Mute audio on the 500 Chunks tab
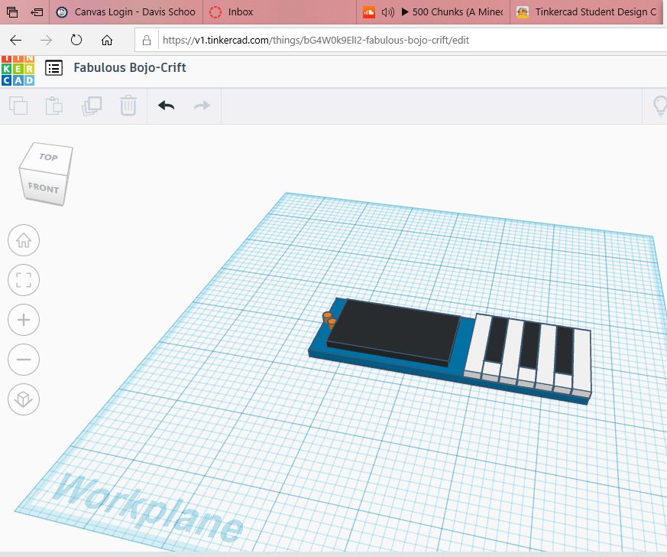667x557 pixels. coord(386,12)
